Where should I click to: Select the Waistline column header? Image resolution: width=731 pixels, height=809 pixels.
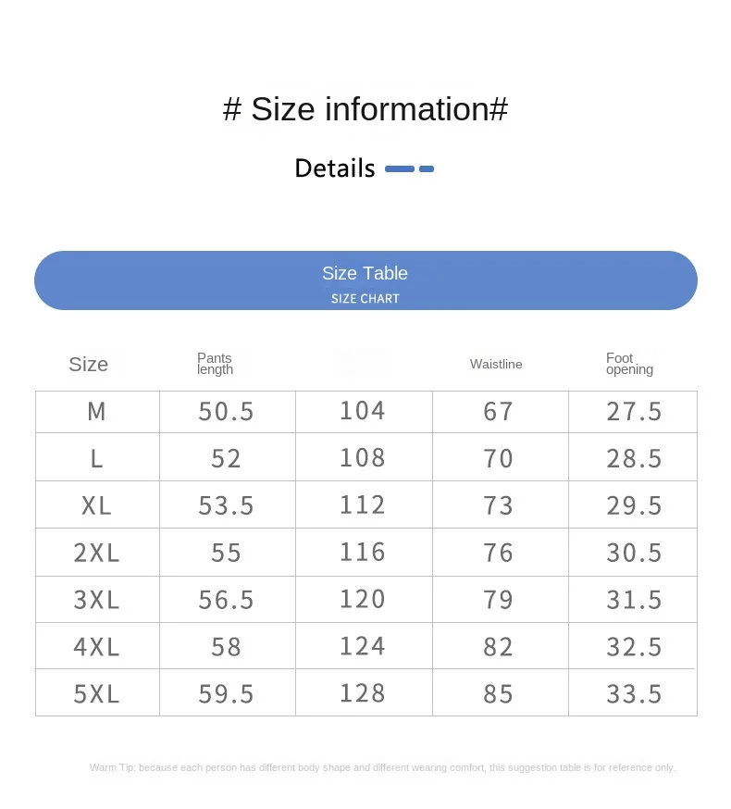496,365
